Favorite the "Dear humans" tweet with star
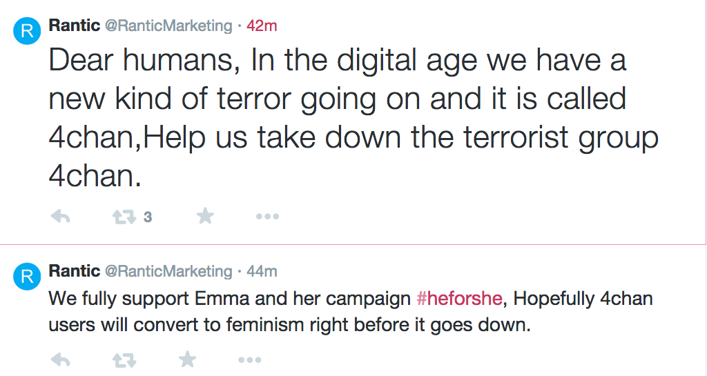Image resolution: width=707 pixels, height=376 pixels. click(x=205, y=217)
